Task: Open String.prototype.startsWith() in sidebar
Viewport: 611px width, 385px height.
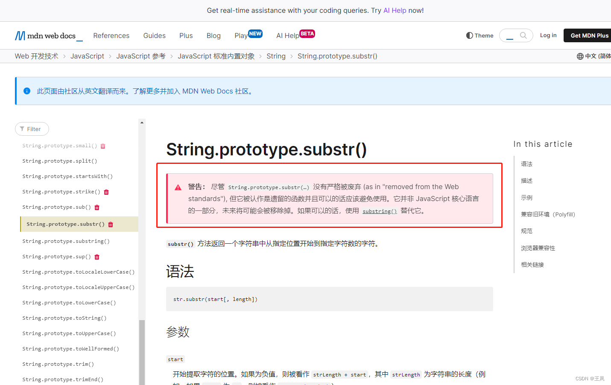Action: tap(67, 177)
